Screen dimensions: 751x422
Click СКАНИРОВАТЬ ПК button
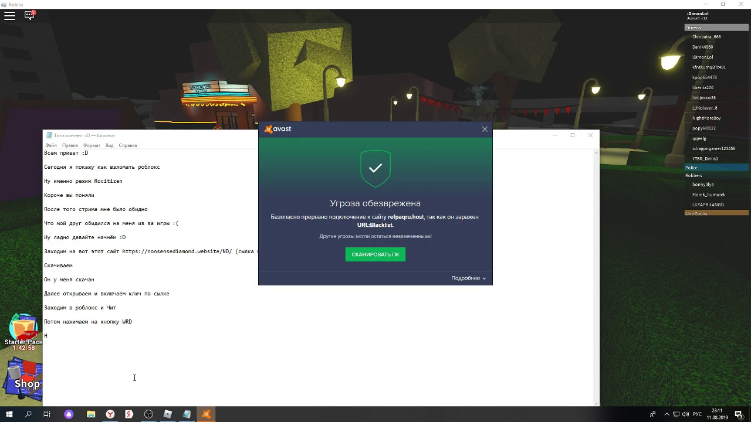point(375,254)
